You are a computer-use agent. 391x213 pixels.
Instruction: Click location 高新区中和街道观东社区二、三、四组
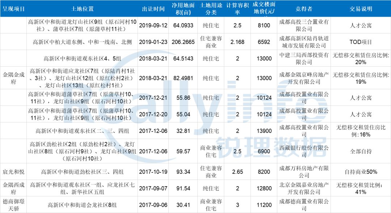[82, 131]
